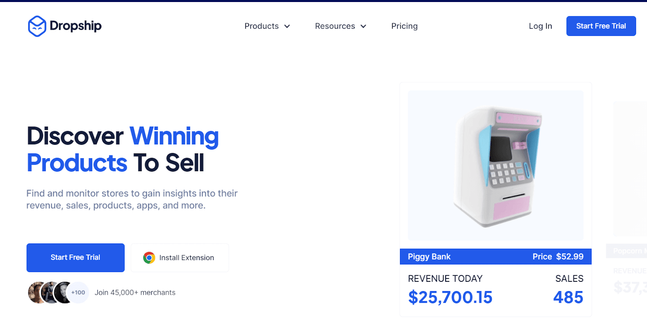The height and width of the screenshot is (325, 647).
Task: Click the Log In link
Action: tap(540, 26)
